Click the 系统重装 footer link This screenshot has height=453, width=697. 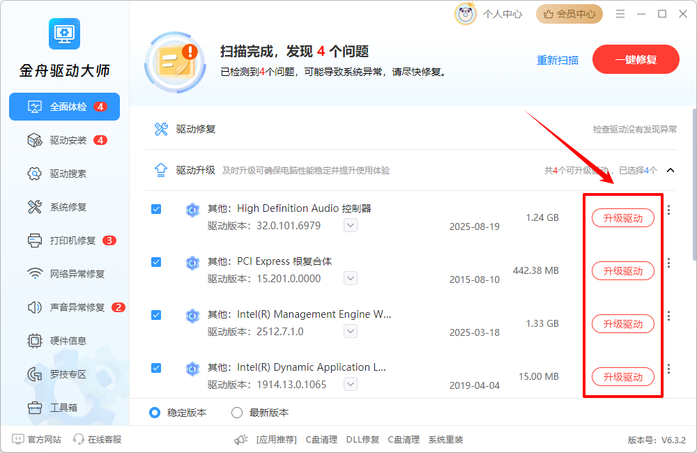(445, 440)
